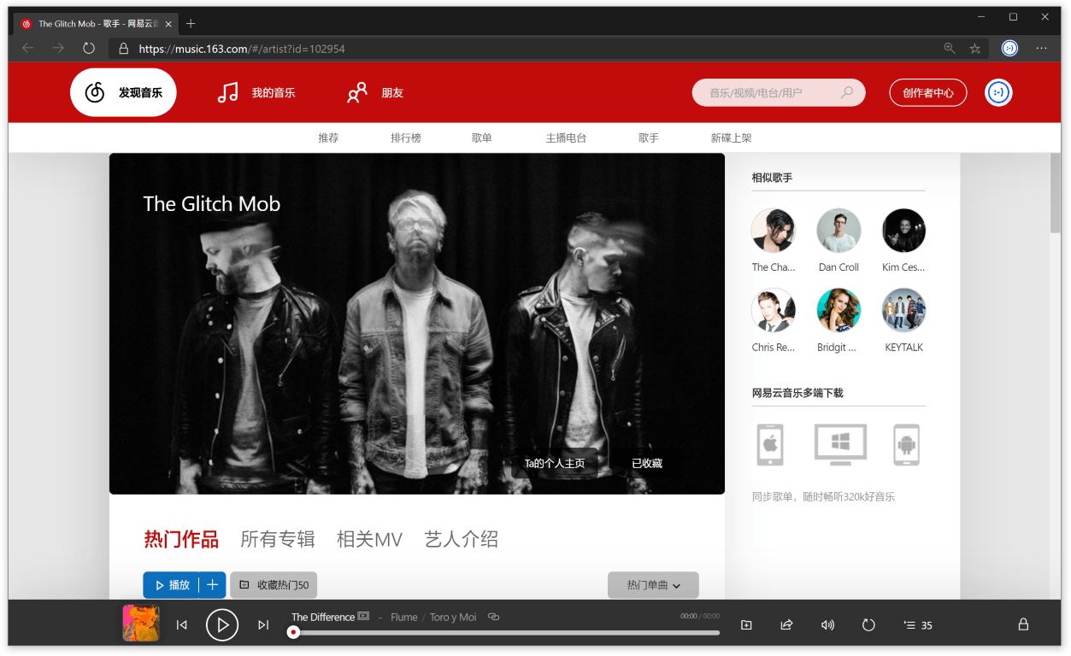Open 我的音乐 in the top navigation
The image size is (1071, 656).
coord(256,92)
